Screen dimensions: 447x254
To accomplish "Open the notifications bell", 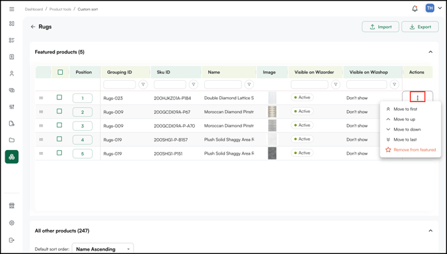I will coord(415,9).
